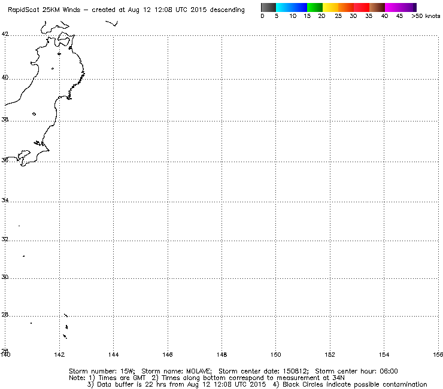This screenshot has width=443, height=389.
Task: Click longitude label 154
Action: (x=384, y=354)
